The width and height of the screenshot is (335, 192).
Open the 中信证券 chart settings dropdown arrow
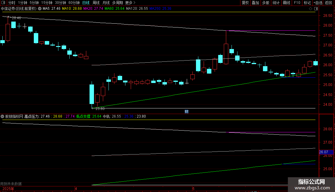tap(40, 9)
